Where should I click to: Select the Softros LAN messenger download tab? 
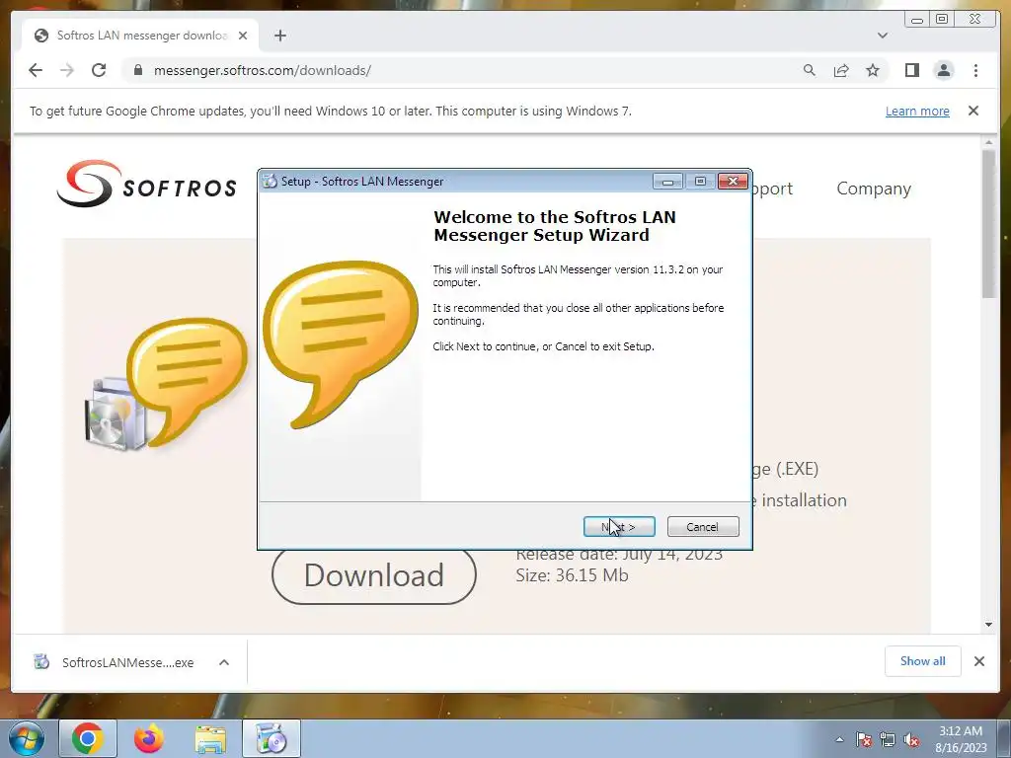[140, 36]
